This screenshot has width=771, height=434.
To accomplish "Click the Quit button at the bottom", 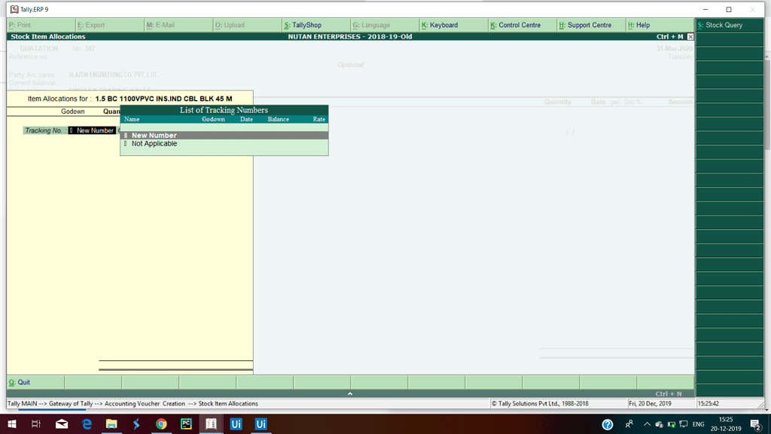I will click(35, 382).
